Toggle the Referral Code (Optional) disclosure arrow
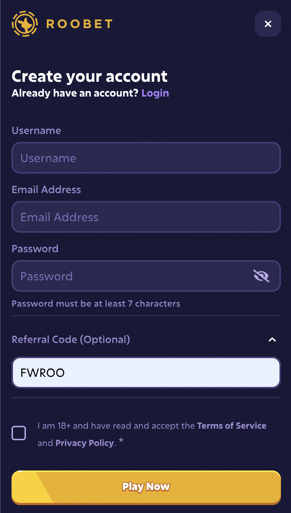Screen dimensions: 291x513 coord(273,339)
